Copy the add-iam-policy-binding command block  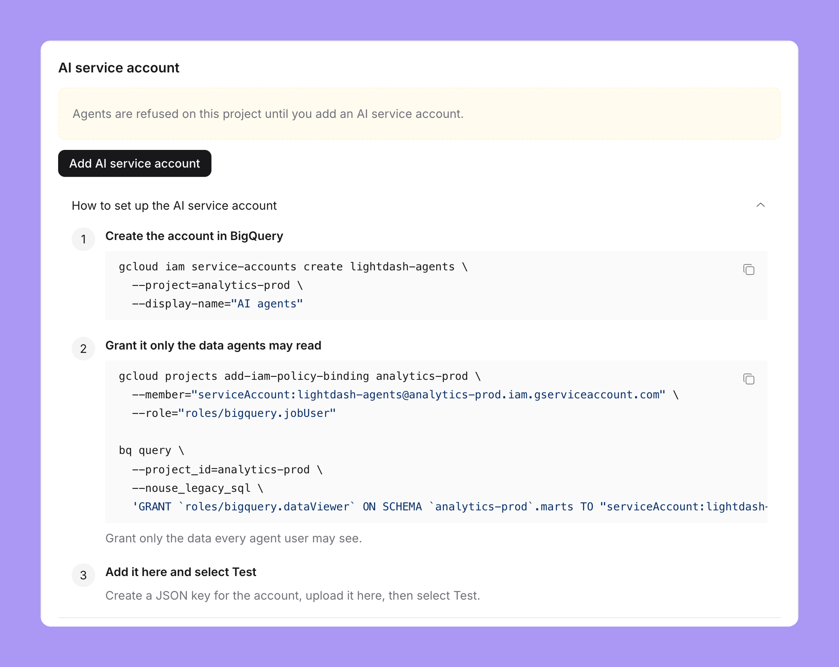click(x=748, y=379)
